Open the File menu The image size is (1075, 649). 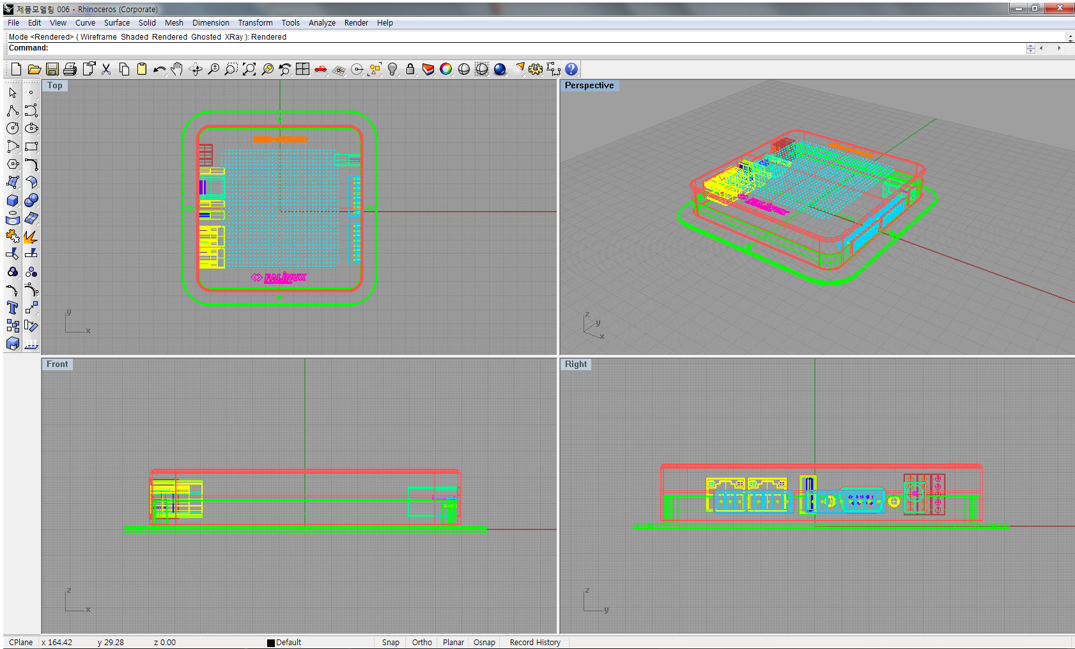[x=13, y=22]
